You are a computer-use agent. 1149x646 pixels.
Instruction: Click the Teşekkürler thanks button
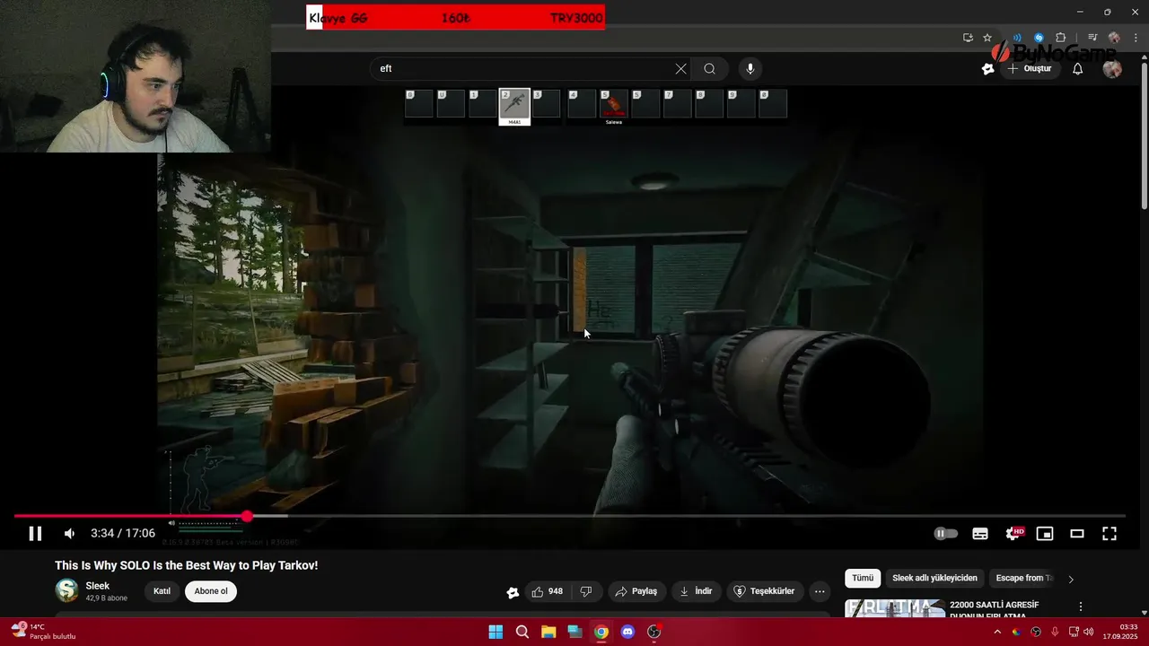764,591
